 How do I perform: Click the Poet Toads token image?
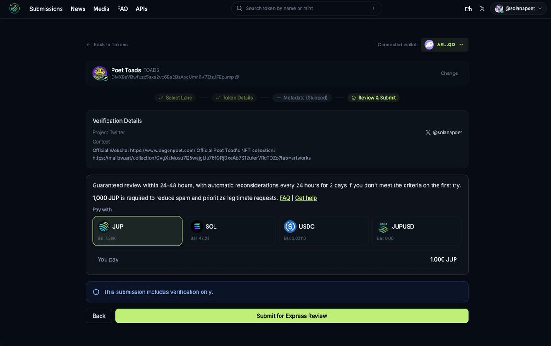pos(100,73)
